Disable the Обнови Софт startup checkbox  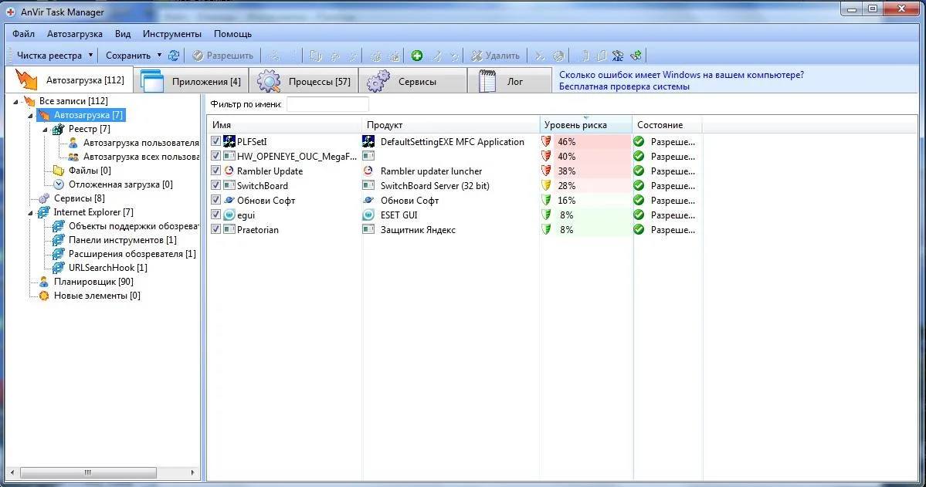(x=216, y=201)
